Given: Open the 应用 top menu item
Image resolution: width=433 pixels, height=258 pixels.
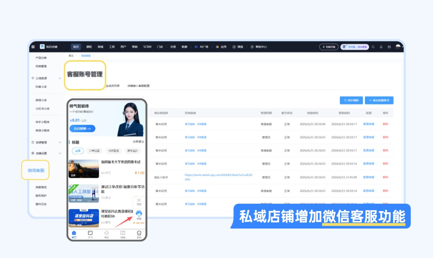Looking at the screenshot, I should coord(221,47).
